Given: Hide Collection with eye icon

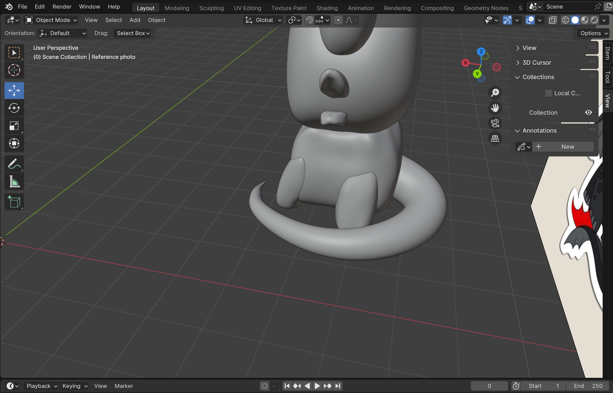Looking at the screenshot, I should click(x=588, y=112).
